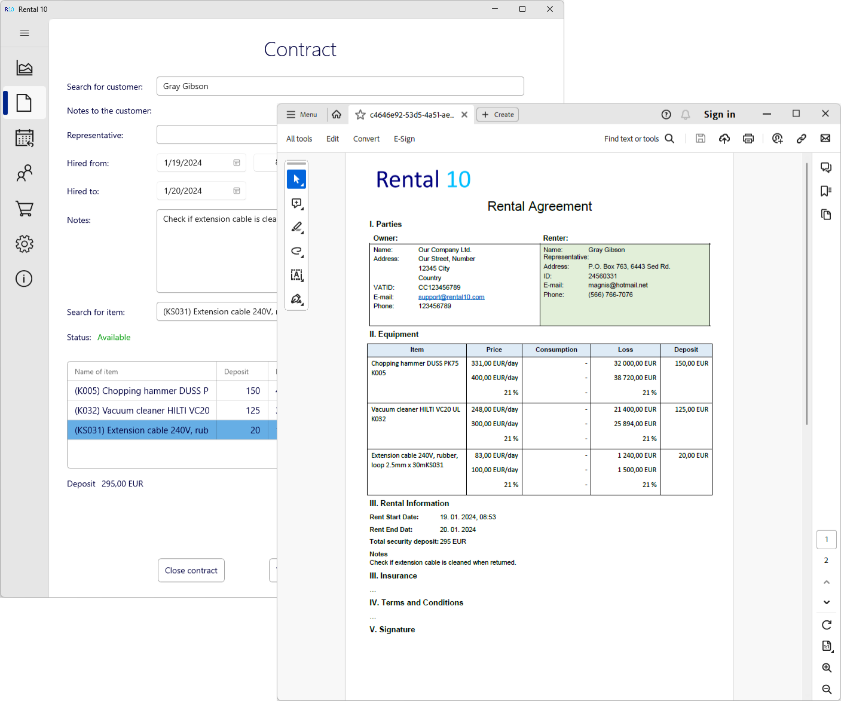Print the Rental Agreement PDF
The width and height of the screenshot is (841, 701).
tap(748, 139)
